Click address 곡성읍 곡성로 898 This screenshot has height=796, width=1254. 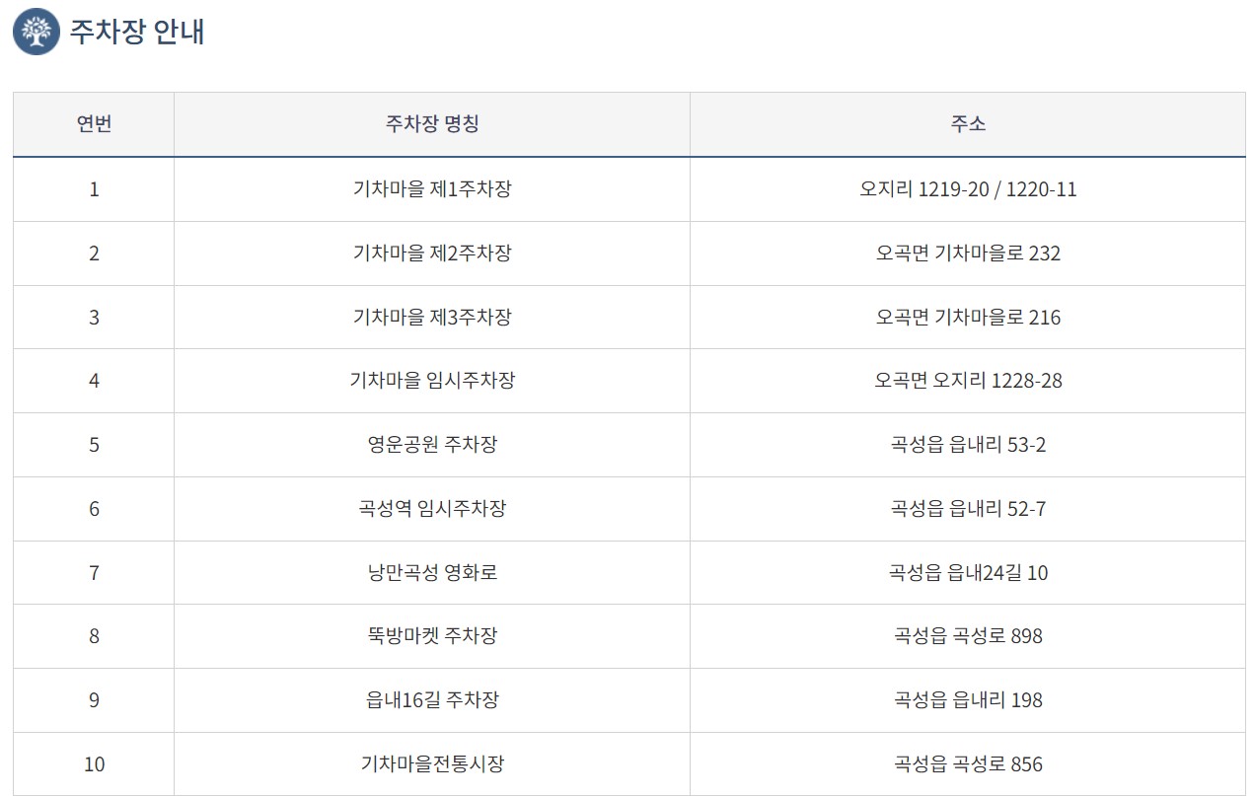(x=968, y=636)
